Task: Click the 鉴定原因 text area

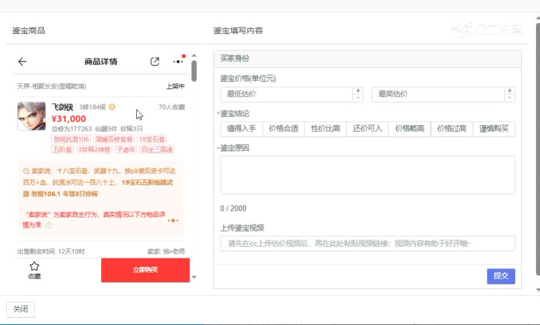Action: (368, 175)
